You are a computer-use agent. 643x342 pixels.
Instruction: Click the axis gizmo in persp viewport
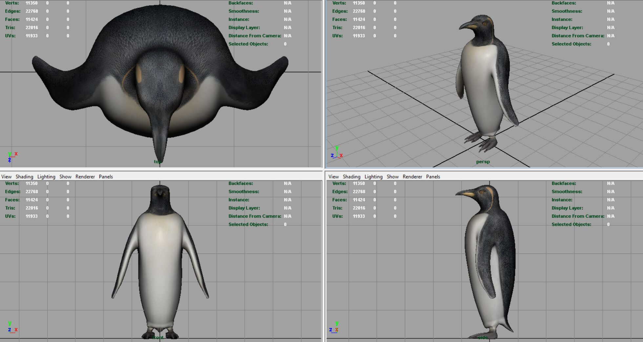pos(337,153)
